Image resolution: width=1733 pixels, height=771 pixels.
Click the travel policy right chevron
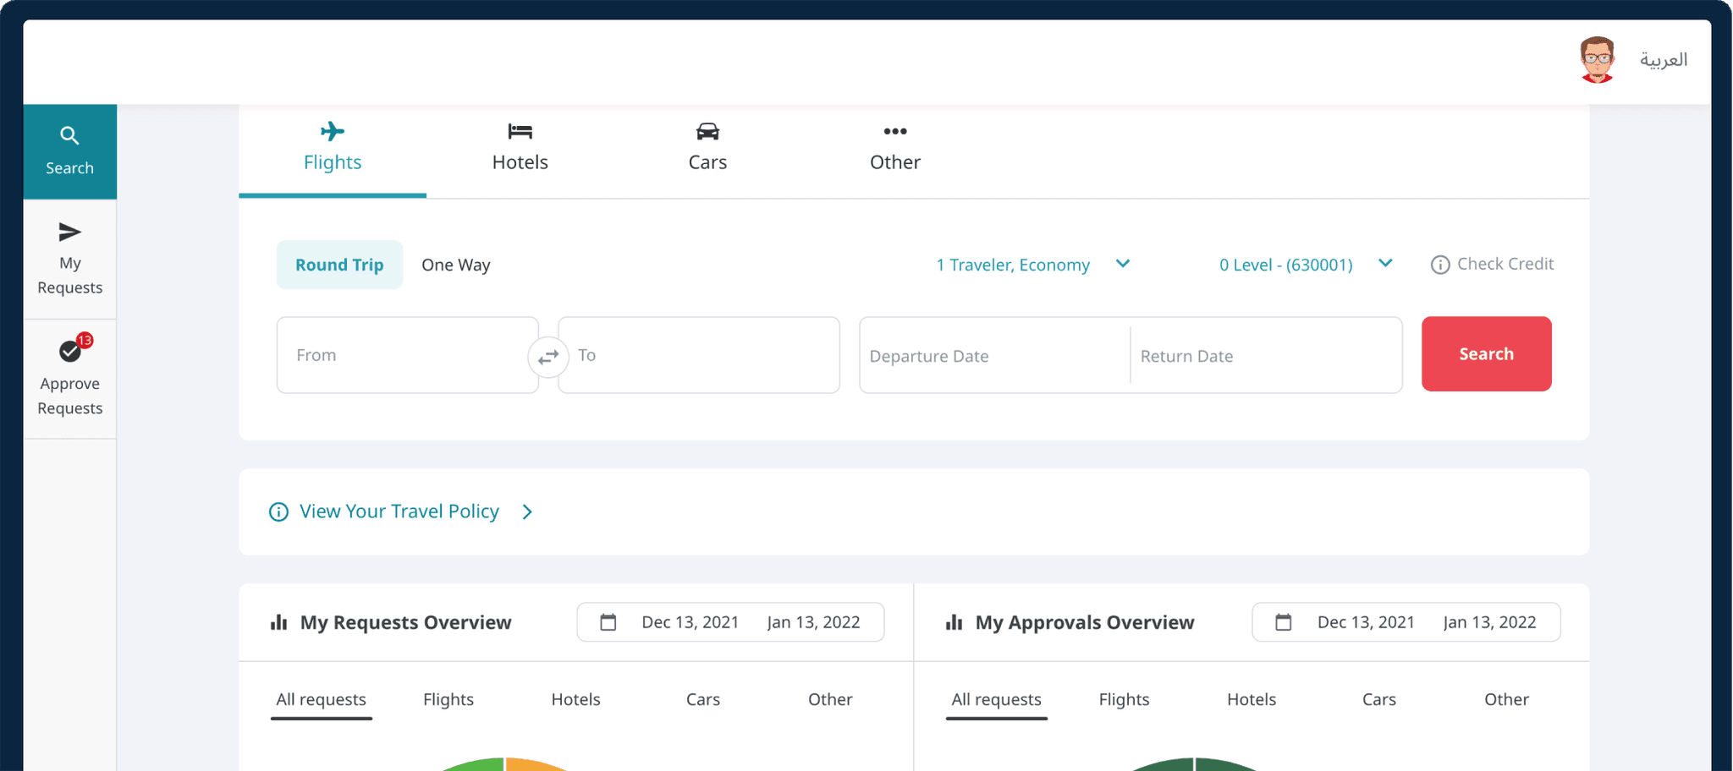[x=527, y=512]
